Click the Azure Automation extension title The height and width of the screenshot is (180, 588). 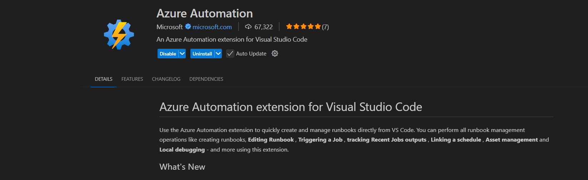[x=205, y=13]
